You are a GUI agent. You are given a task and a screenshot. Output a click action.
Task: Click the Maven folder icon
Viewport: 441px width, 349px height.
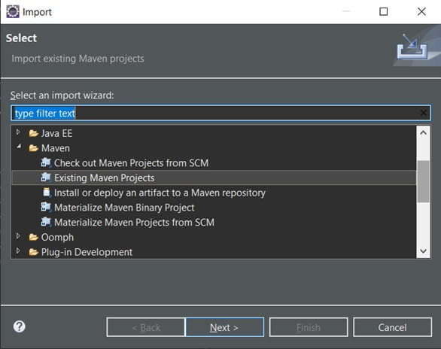33,148
